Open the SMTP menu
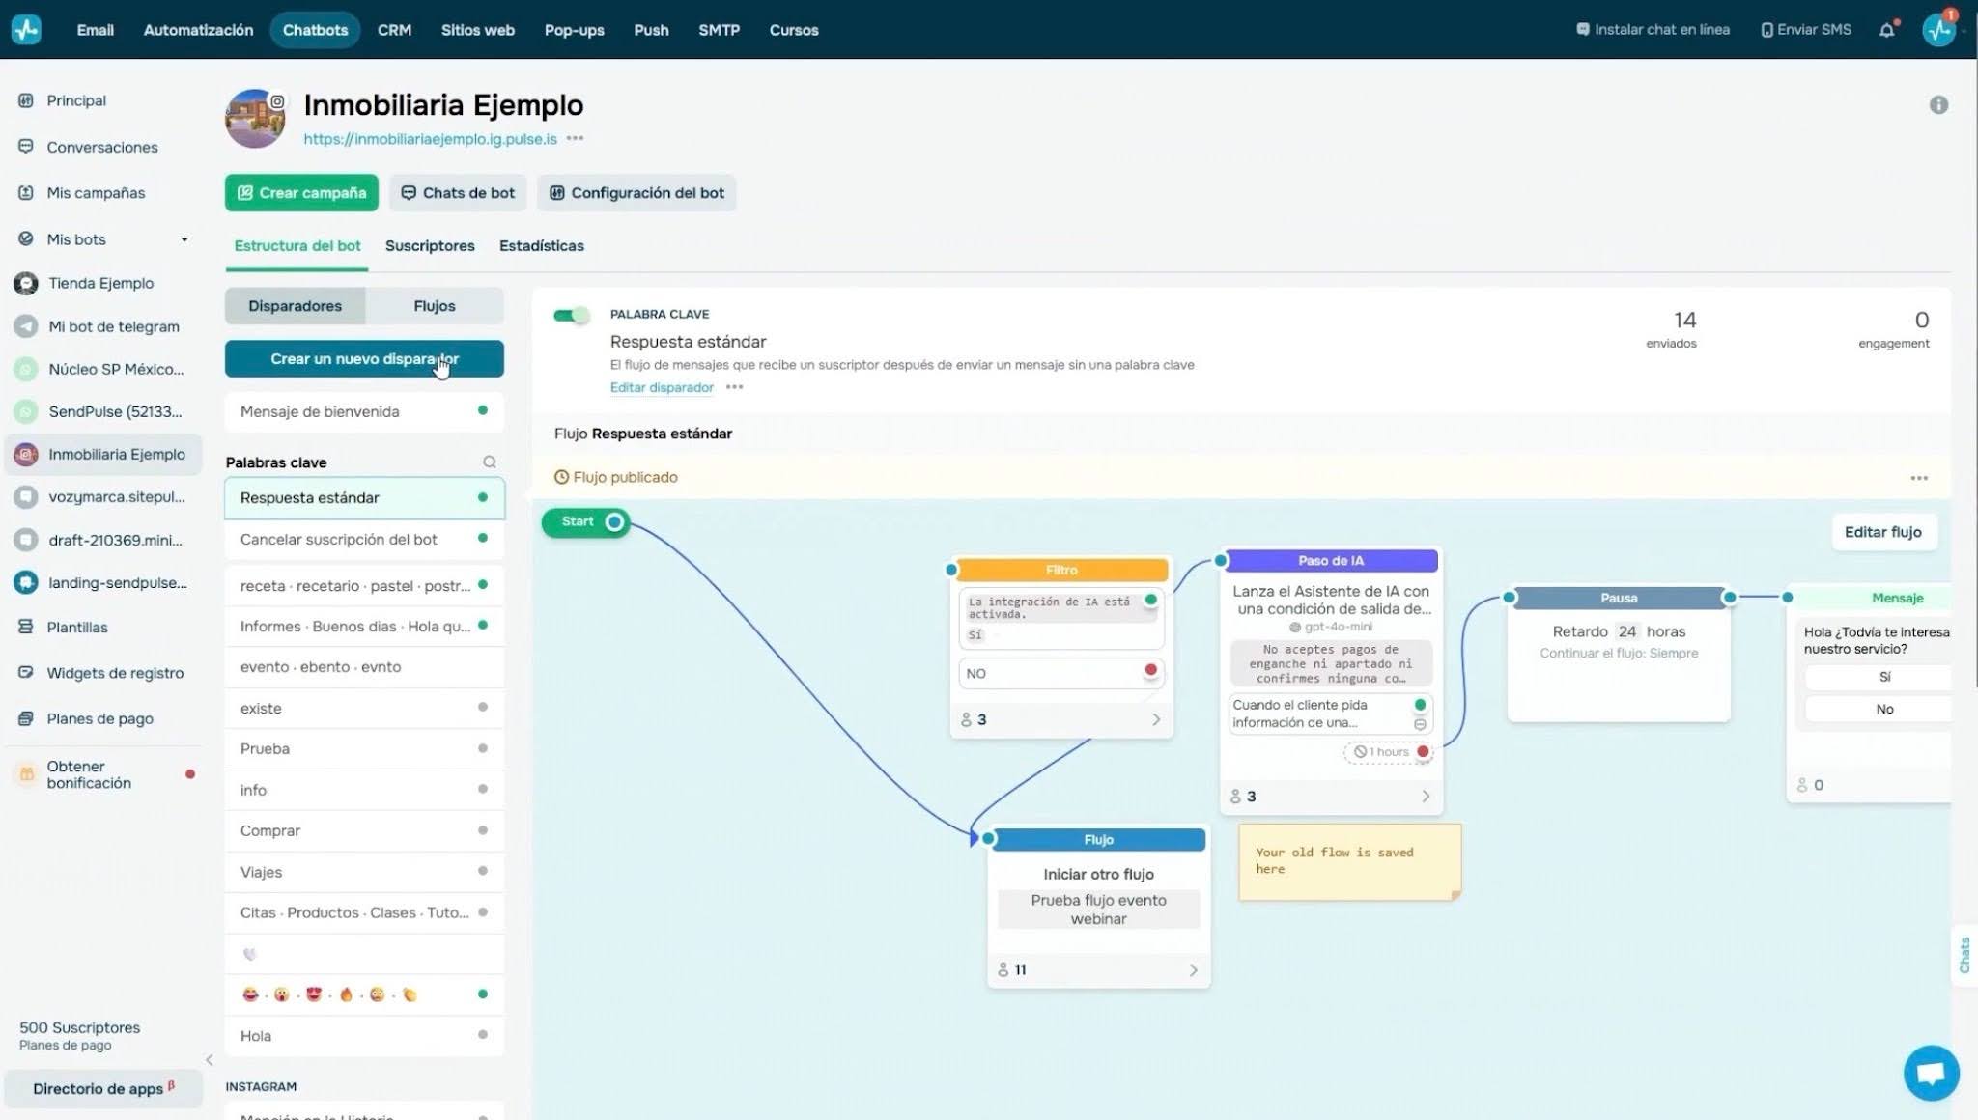 tap(719, 30)
